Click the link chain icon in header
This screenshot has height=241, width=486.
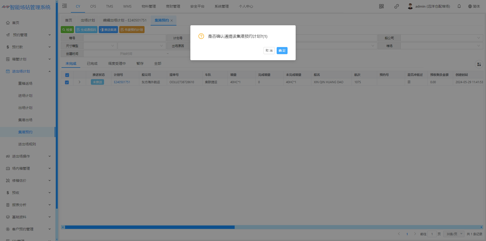point(396,6)
